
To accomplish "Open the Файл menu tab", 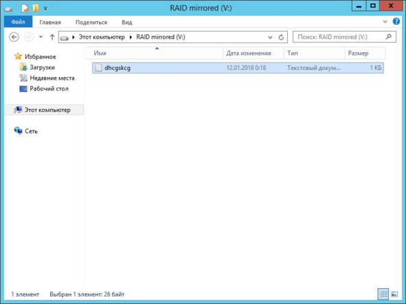I will click(x=18, y=22).
